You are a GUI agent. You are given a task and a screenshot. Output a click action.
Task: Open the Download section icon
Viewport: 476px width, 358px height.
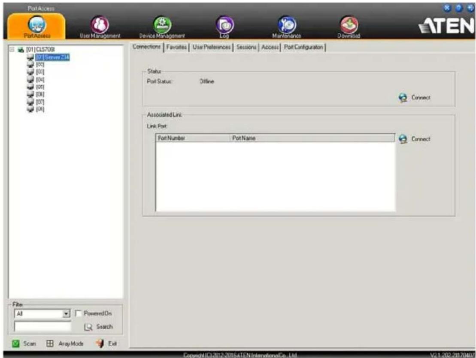(349, 24)
